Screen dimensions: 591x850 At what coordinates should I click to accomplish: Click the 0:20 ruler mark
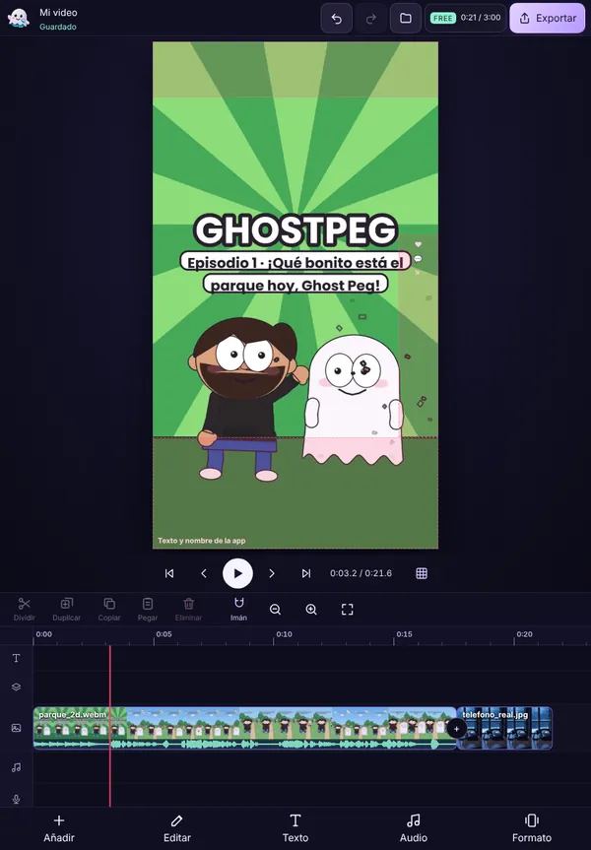[x=524, y=634]
